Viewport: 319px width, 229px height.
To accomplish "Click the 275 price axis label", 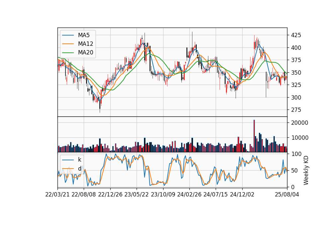I will (296, 110).
